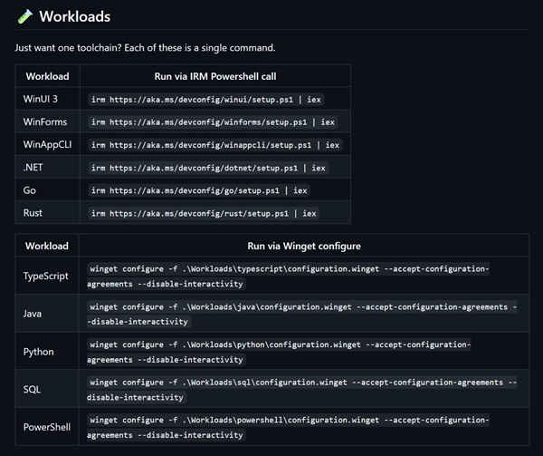Click the PowerShell workload name cell
Screen dimensions: 543x456
click(47, 427)
